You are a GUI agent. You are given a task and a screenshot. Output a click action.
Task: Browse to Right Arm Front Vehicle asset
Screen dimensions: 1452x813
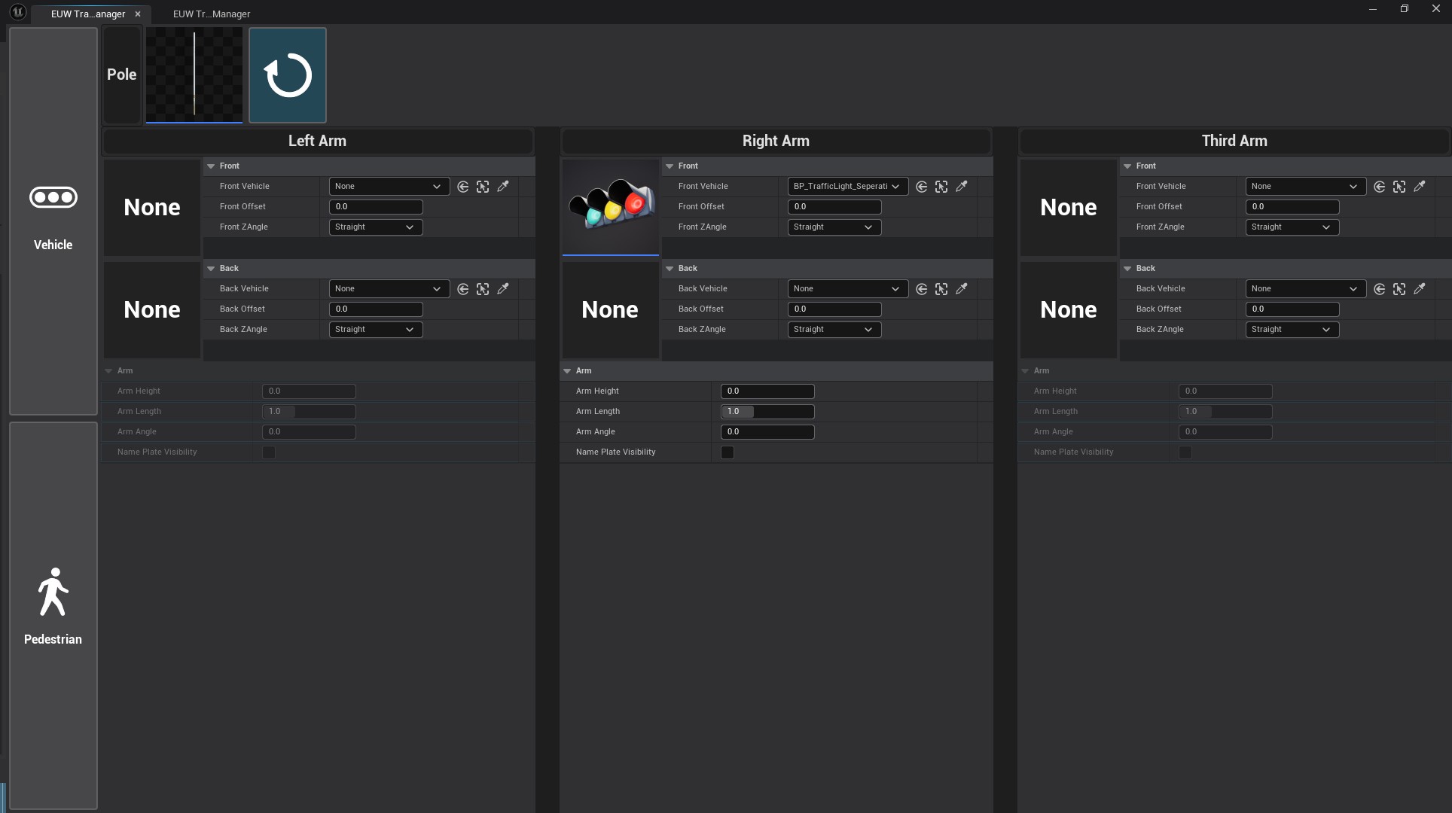point(941,187)
